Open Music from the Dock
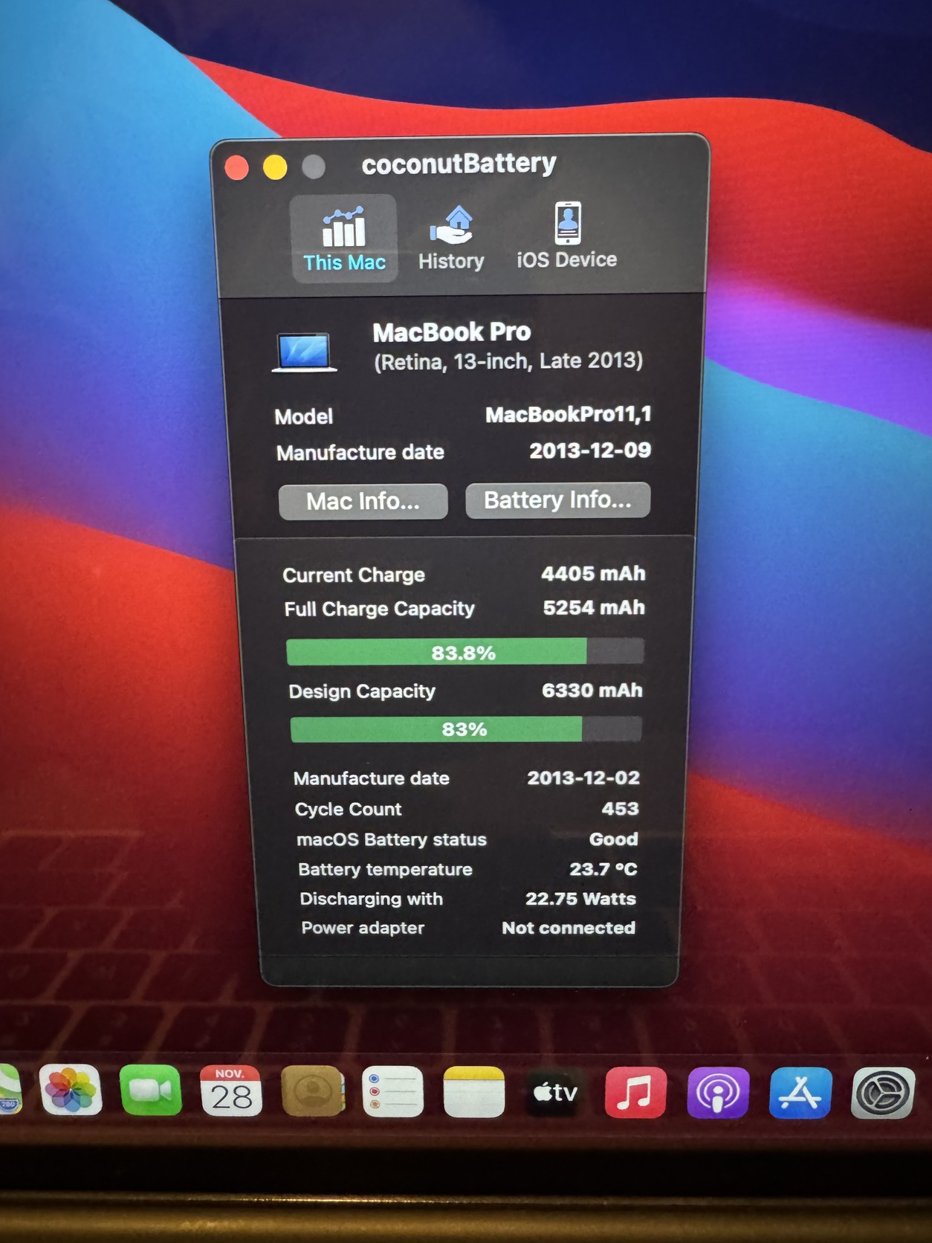This screenshot has height=1243, width=932. pyautogui.click(x=636, y=1093)
